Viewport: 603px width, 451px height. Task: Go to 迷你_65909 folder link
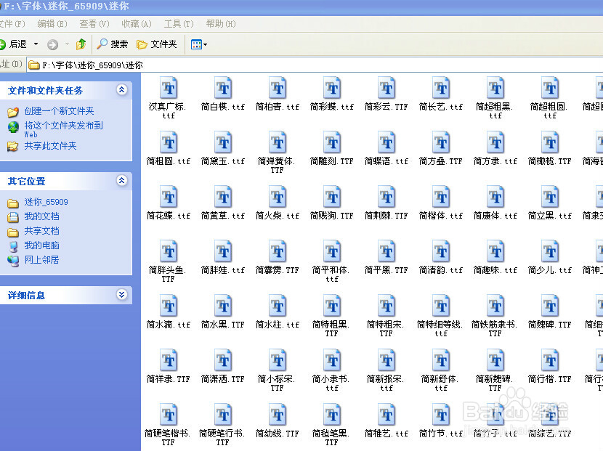point(46,202)
